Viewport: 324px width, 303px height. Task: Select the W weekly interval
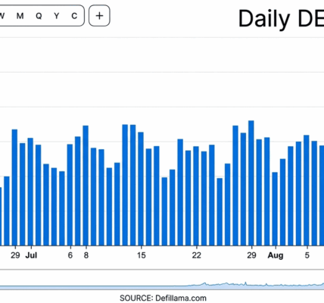(2, 16)
